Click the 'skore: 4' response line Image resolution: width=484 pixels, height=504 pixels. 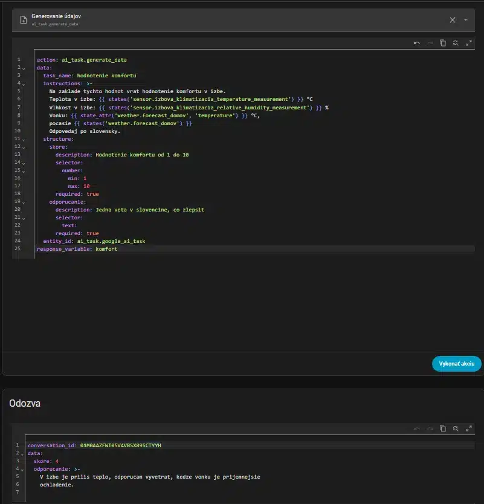pyautogui.click(x=47, y=461)
